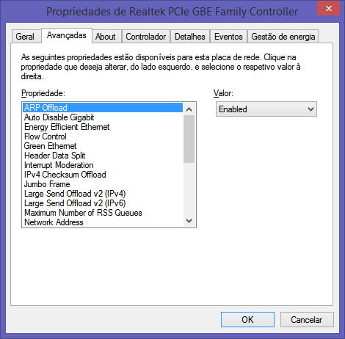Pick Interrupt Moderation from property list
Screen dimensions: 345x339
(103, 165)
